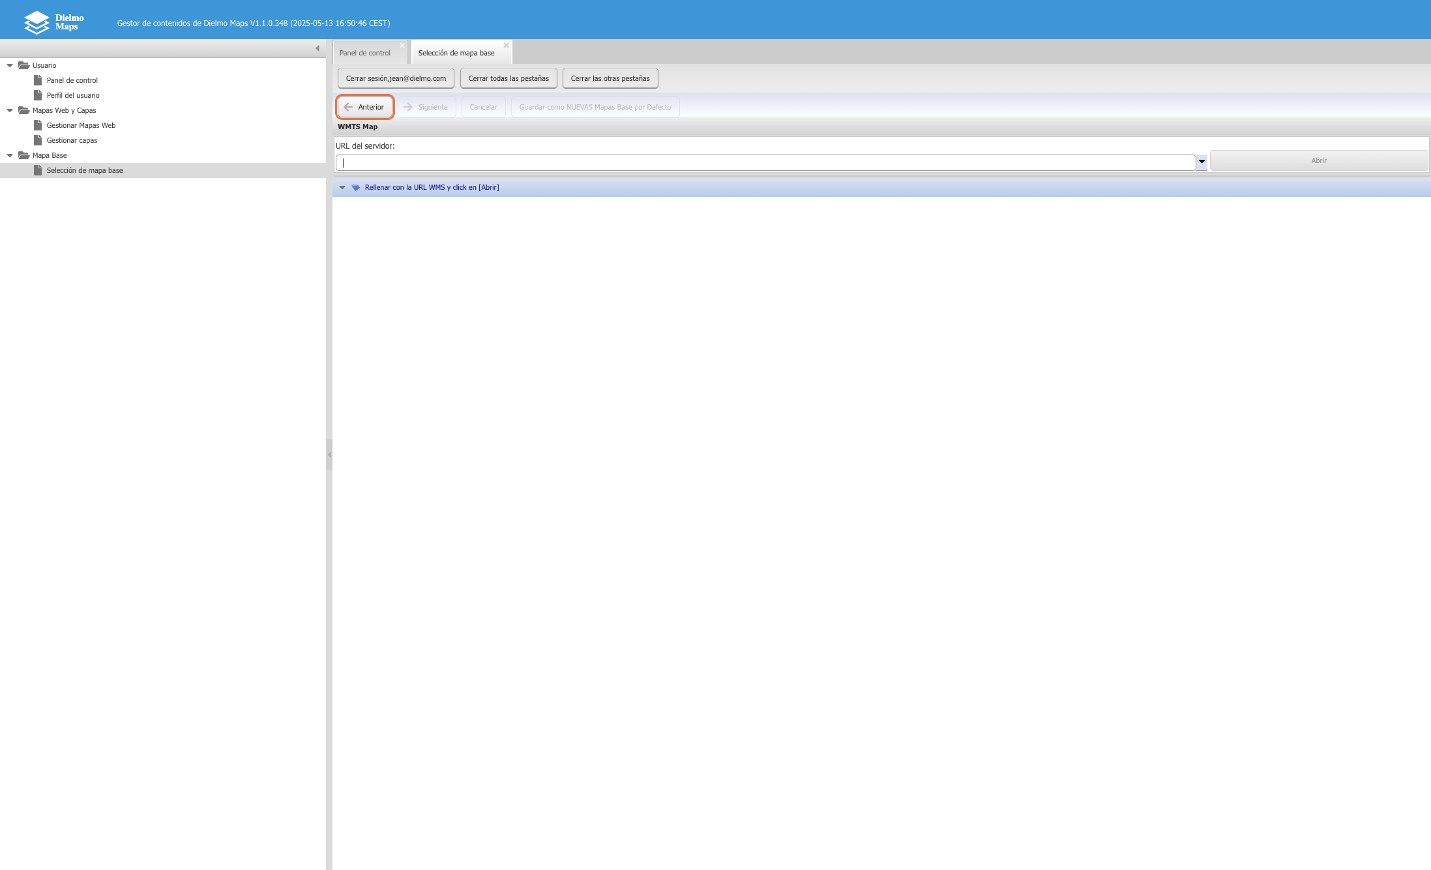The width and height of the screenshot is (1431, 870).
Task: Click the blue layer icon beside Rellenar
Action: [356, 187]
